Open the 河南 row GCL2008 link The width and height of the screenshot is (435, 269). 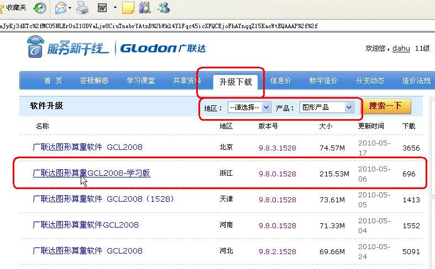click(x=86, y=225)
